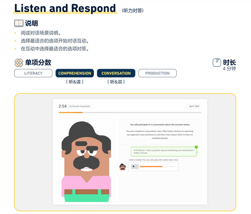Click the green 'Hi Professor' response bubble
This screenshot has width=251, height=214.
(164, 152)
